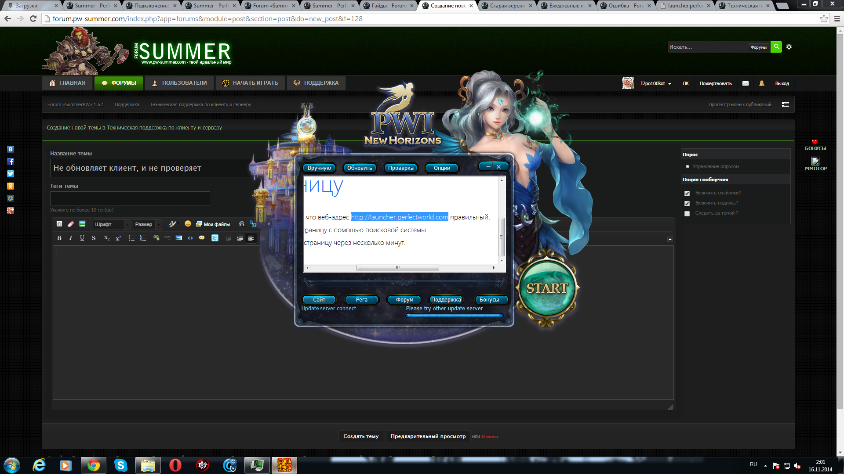Click 'Предварительный просмотр' button
Screen dimensions: 844x474
tap(428, 436)
